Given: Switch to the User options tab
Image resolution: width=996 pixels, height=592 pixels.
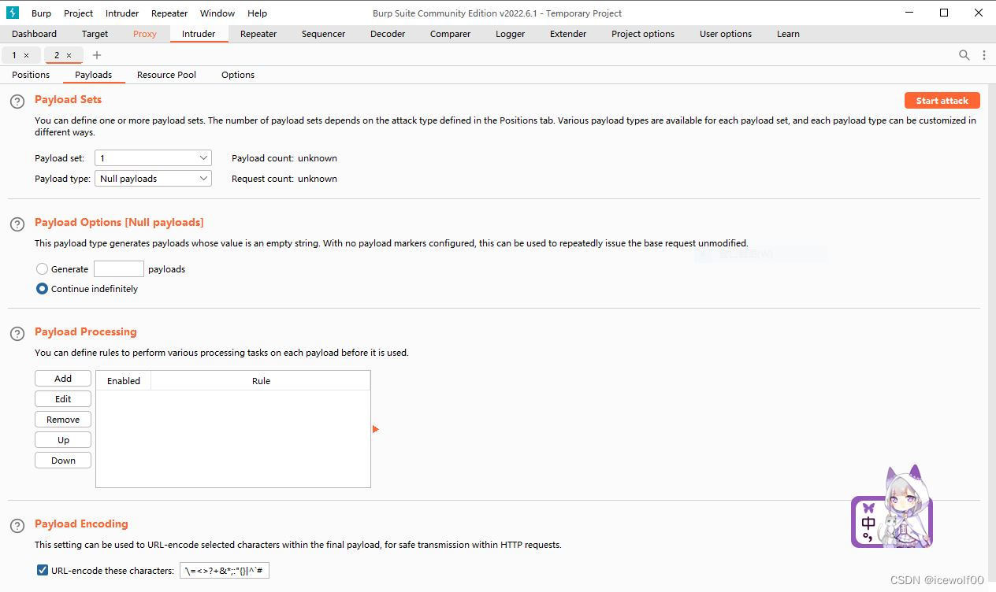Looking at the screenshot, I should pos(726,34).
